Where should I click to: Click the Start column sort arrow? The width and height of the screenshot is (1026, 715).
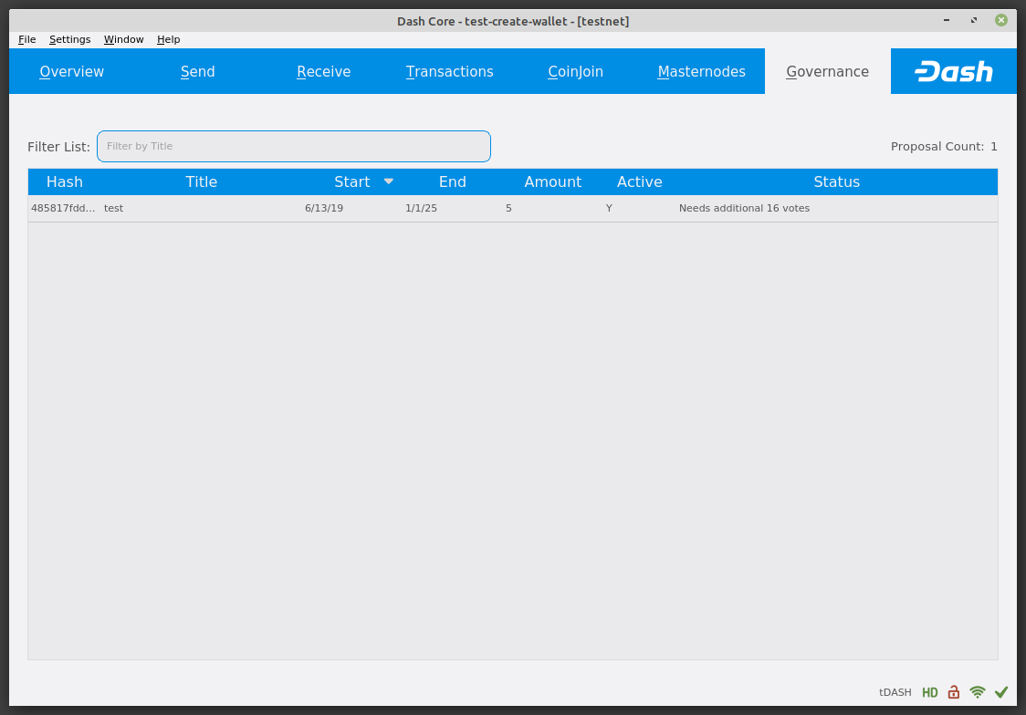389,181
